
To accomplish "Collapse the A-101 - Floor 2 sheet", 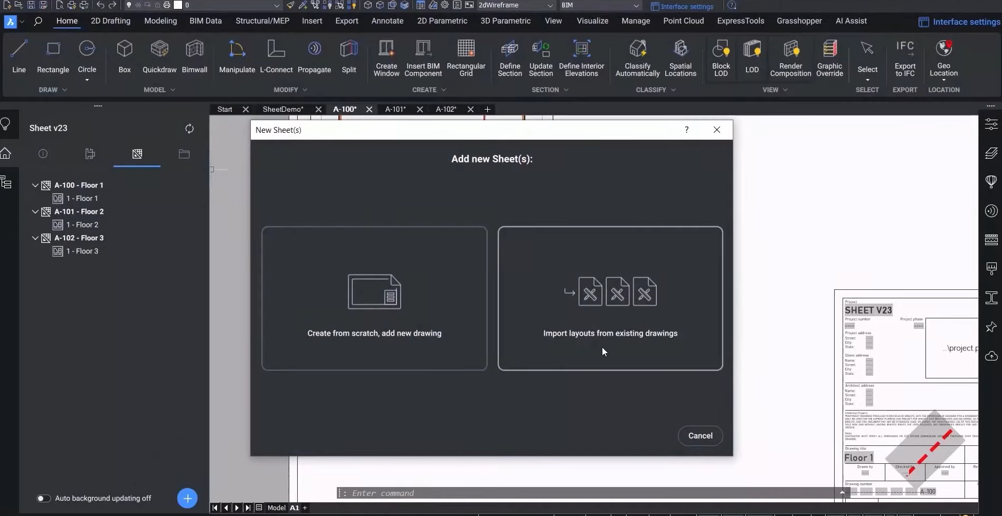I will coord(35,212).
